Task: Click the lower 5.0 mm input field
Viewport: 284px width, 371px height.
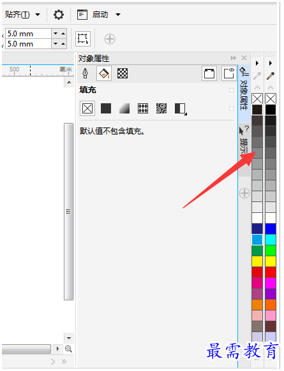Action: click(x=28, y=44)
